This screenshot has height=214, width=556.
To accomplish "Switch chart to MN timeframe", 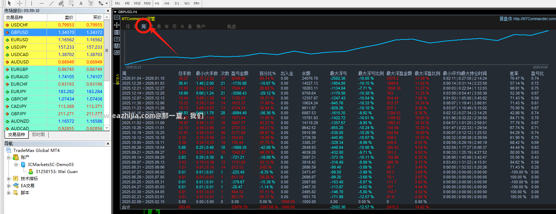I will tap(197, 3).
